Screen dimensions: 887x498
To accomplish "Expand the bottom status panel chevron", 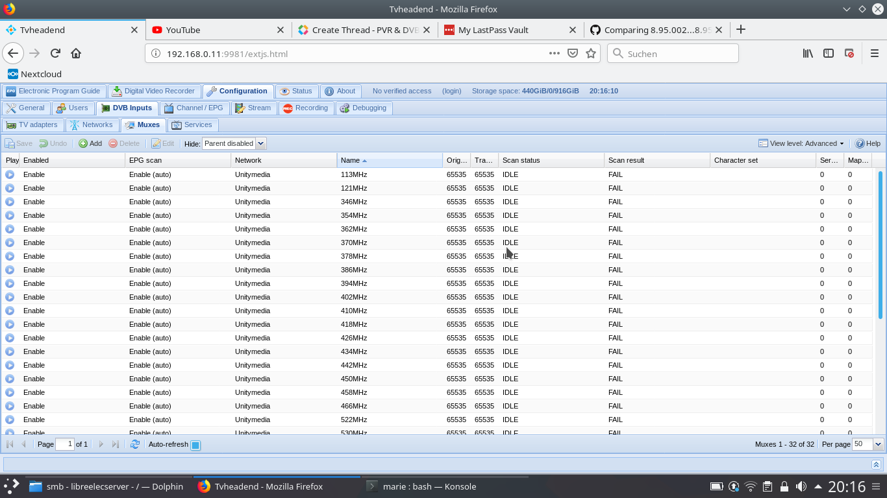I will [x=876, y=464].
